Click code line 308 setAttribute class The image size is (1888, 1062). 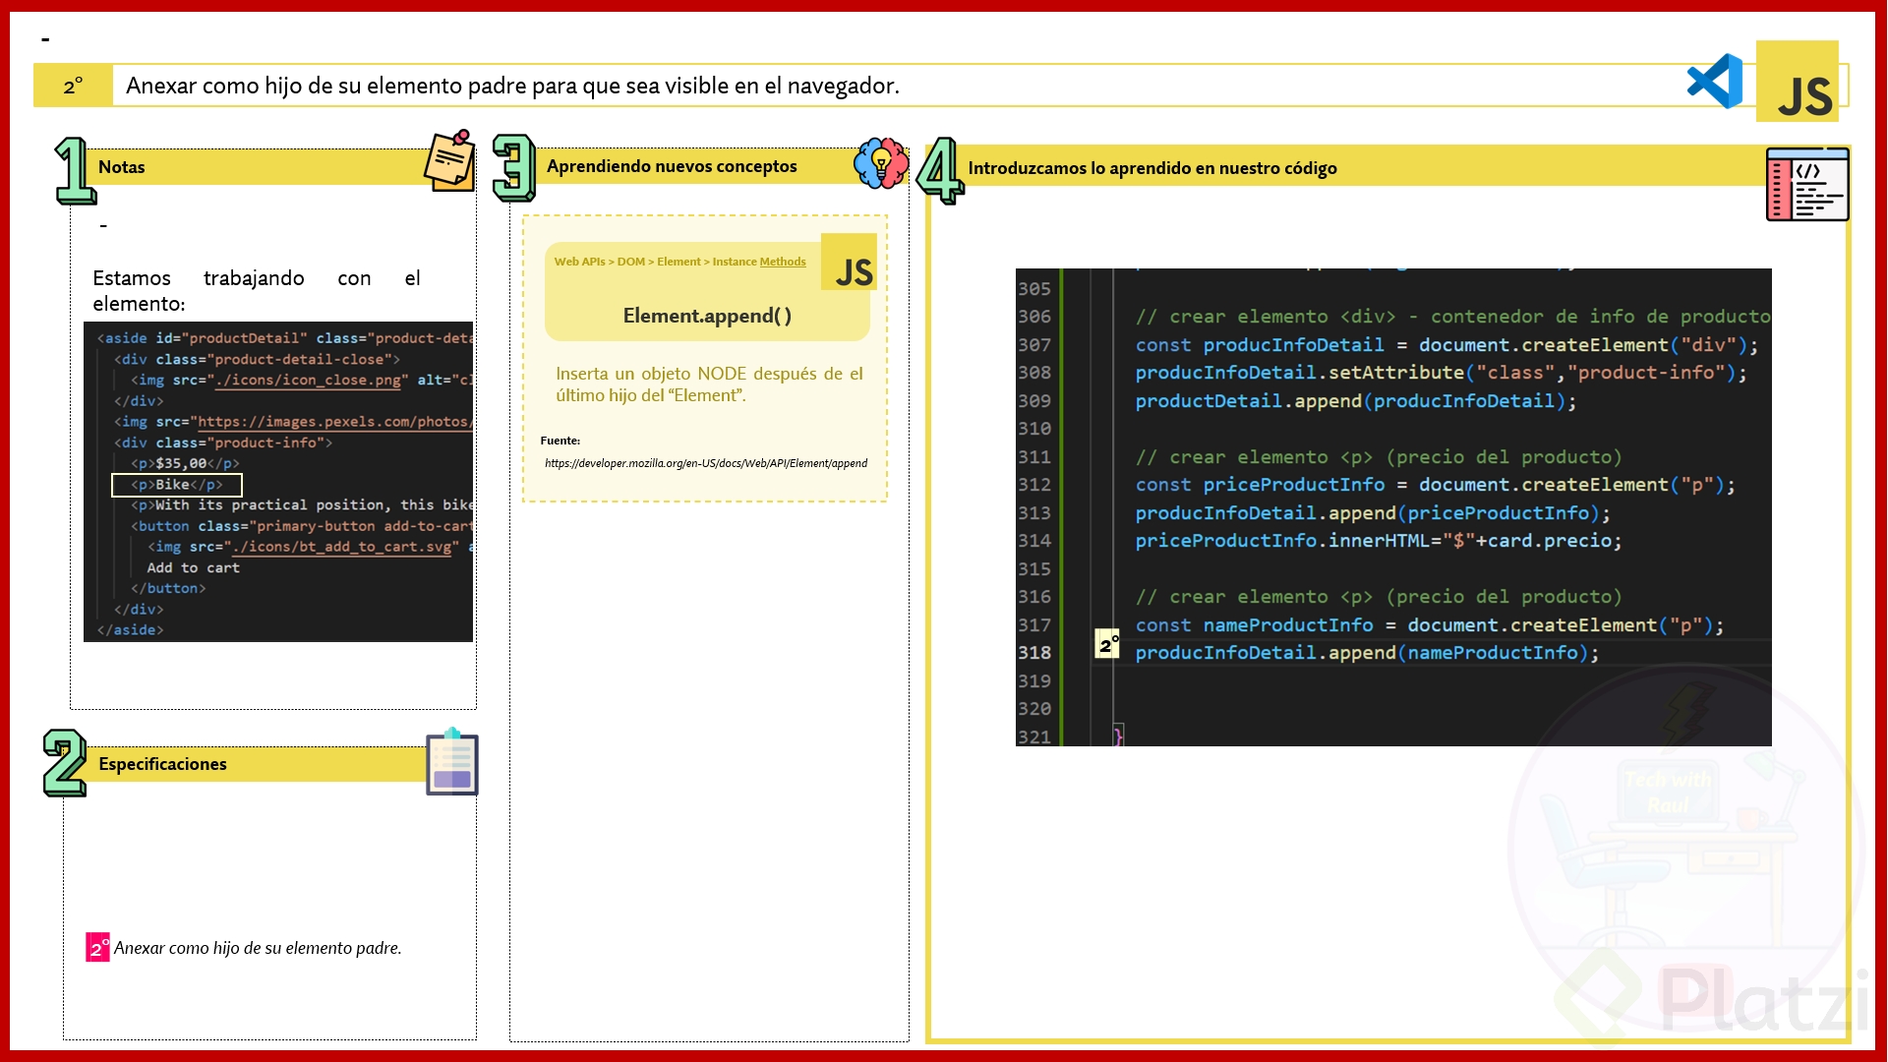1442,373
